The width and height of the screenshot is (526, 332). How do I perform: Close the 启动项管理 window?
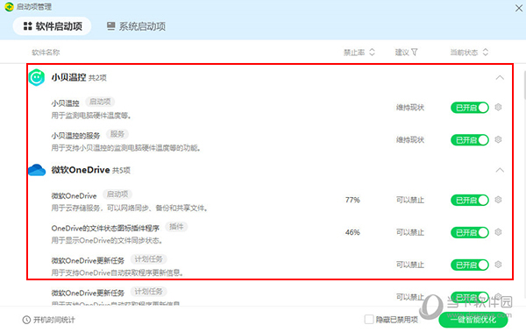519,8
